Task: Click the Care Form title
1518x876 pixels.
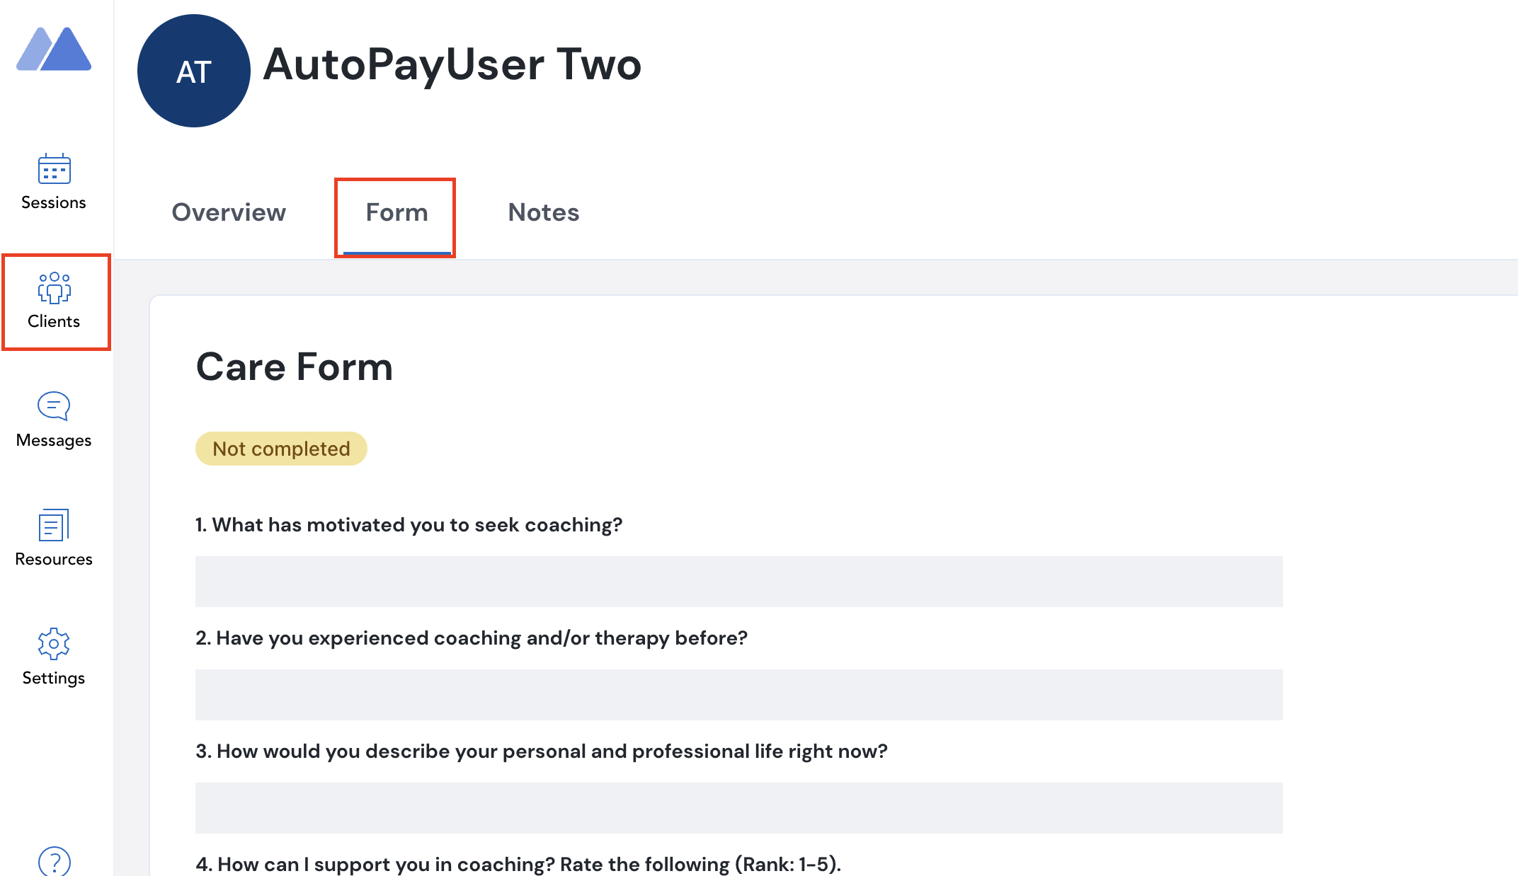Action: (x=294, y=367)
